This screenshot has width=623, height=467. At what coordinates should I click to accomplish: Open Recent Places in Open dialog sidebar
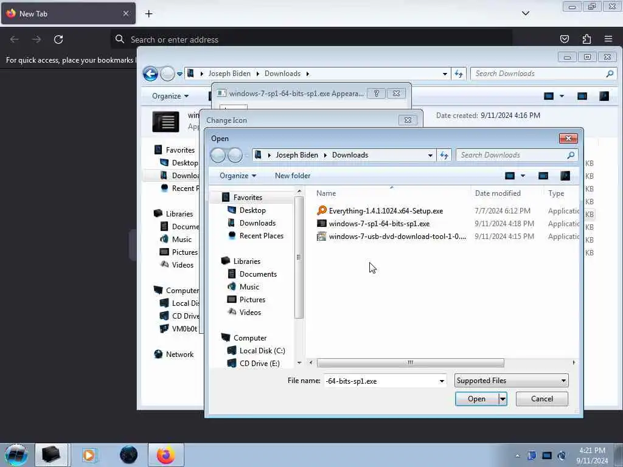[262, 235]
